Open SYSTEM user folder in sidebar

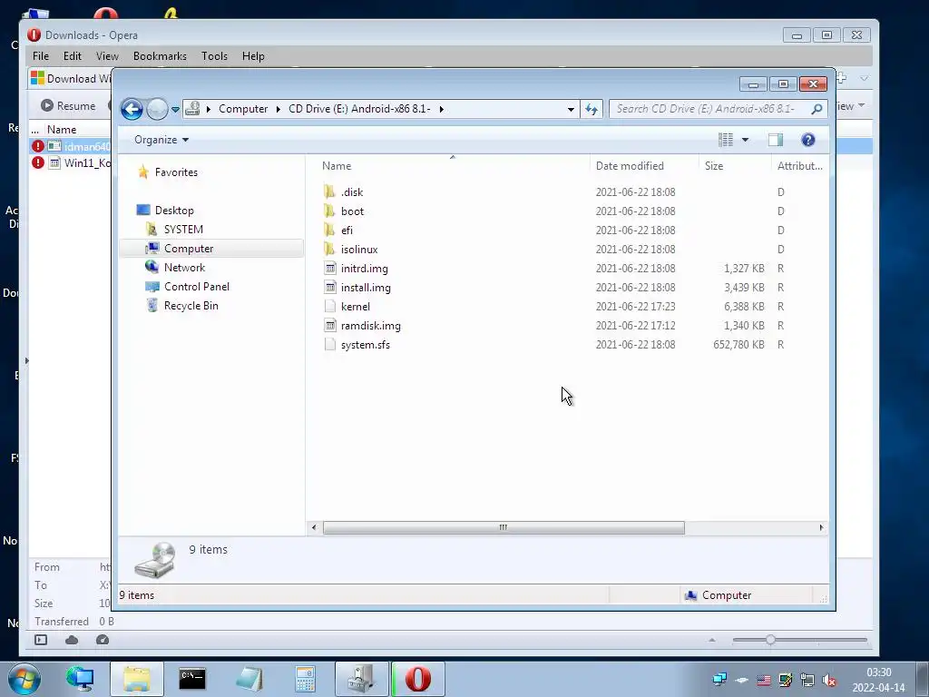pyautogui.click(x=183, y=230)
